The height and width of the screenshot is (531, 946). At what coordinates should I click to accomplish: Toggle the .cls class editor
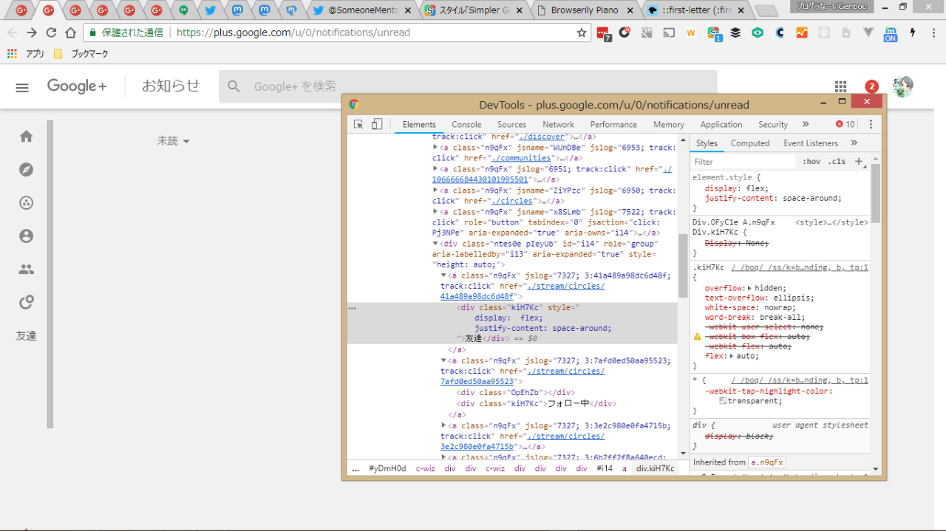[x=837, y=162]
